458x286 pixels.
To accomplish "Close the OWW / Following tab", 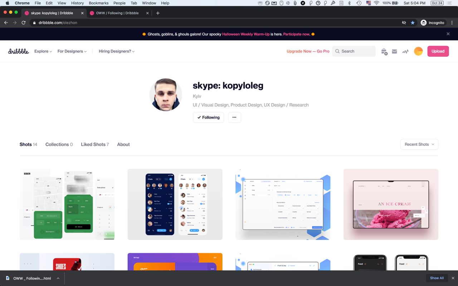I will [147, 13].
